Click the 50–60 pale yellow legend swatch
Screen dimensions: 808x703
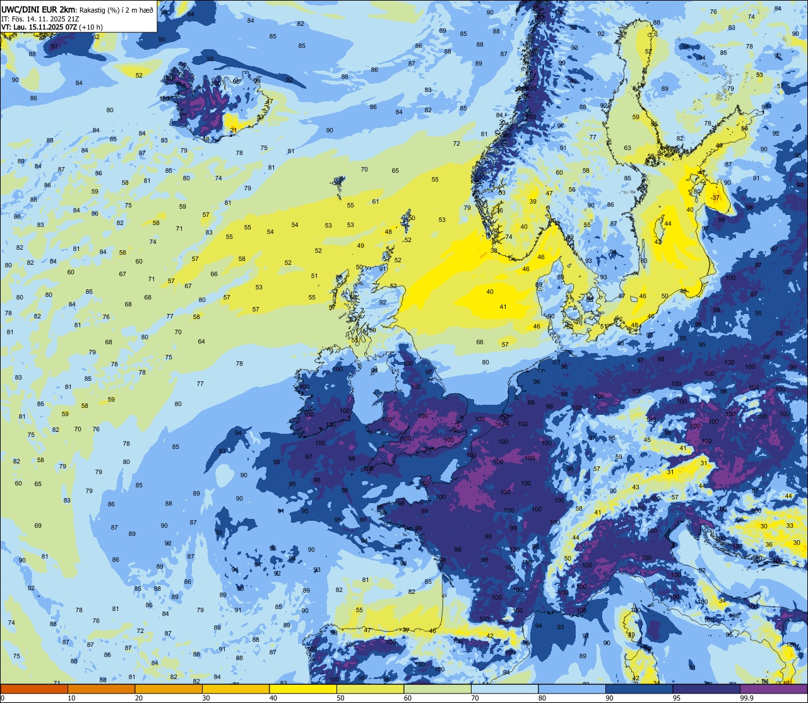[370, 688]
